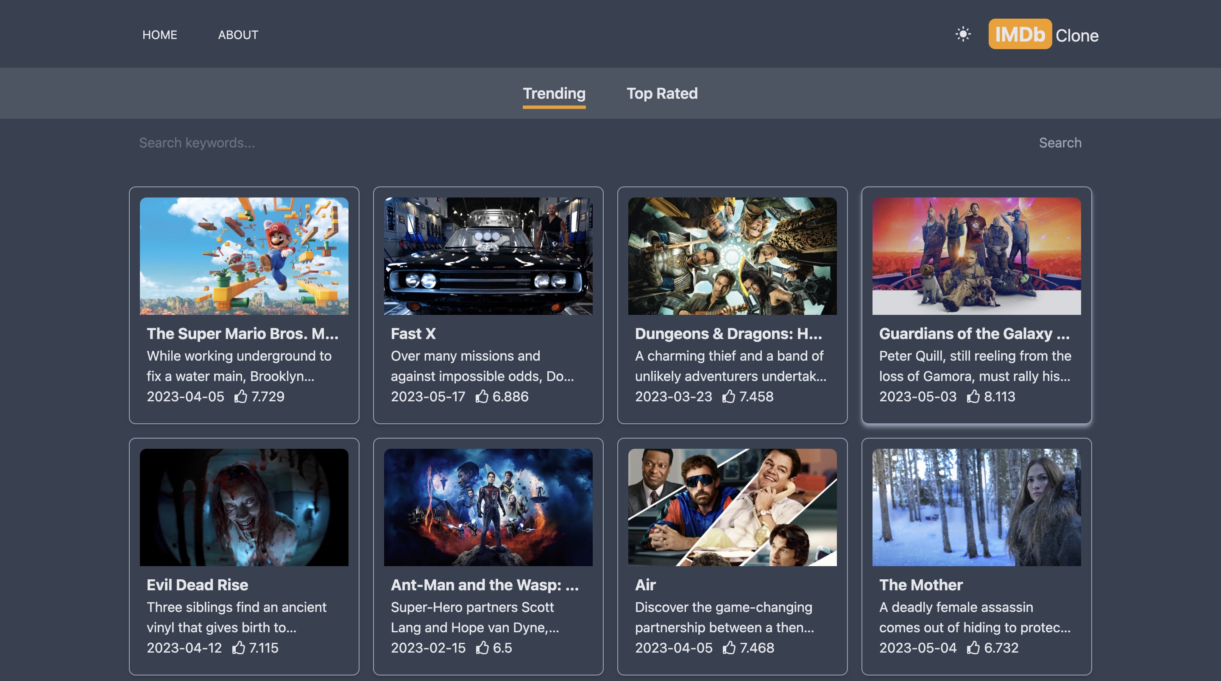This screenshot has width=1221, height=681.
Task: Open the Dungeons & Dragons poster image
Action: click(x=732, y=256)
